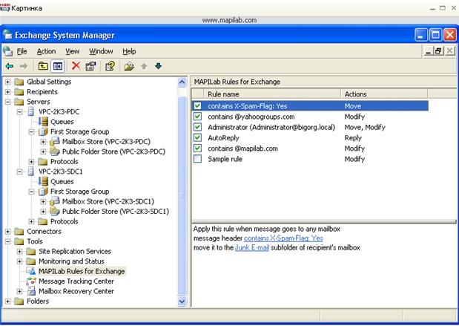Click the Junk E-mail folder link

click(x=252, y=247)
